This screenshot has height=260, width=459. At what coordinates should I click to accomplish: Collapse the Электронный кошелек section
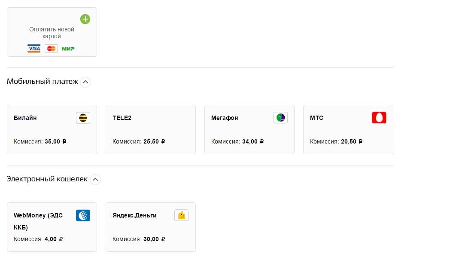tap(95, 179)
